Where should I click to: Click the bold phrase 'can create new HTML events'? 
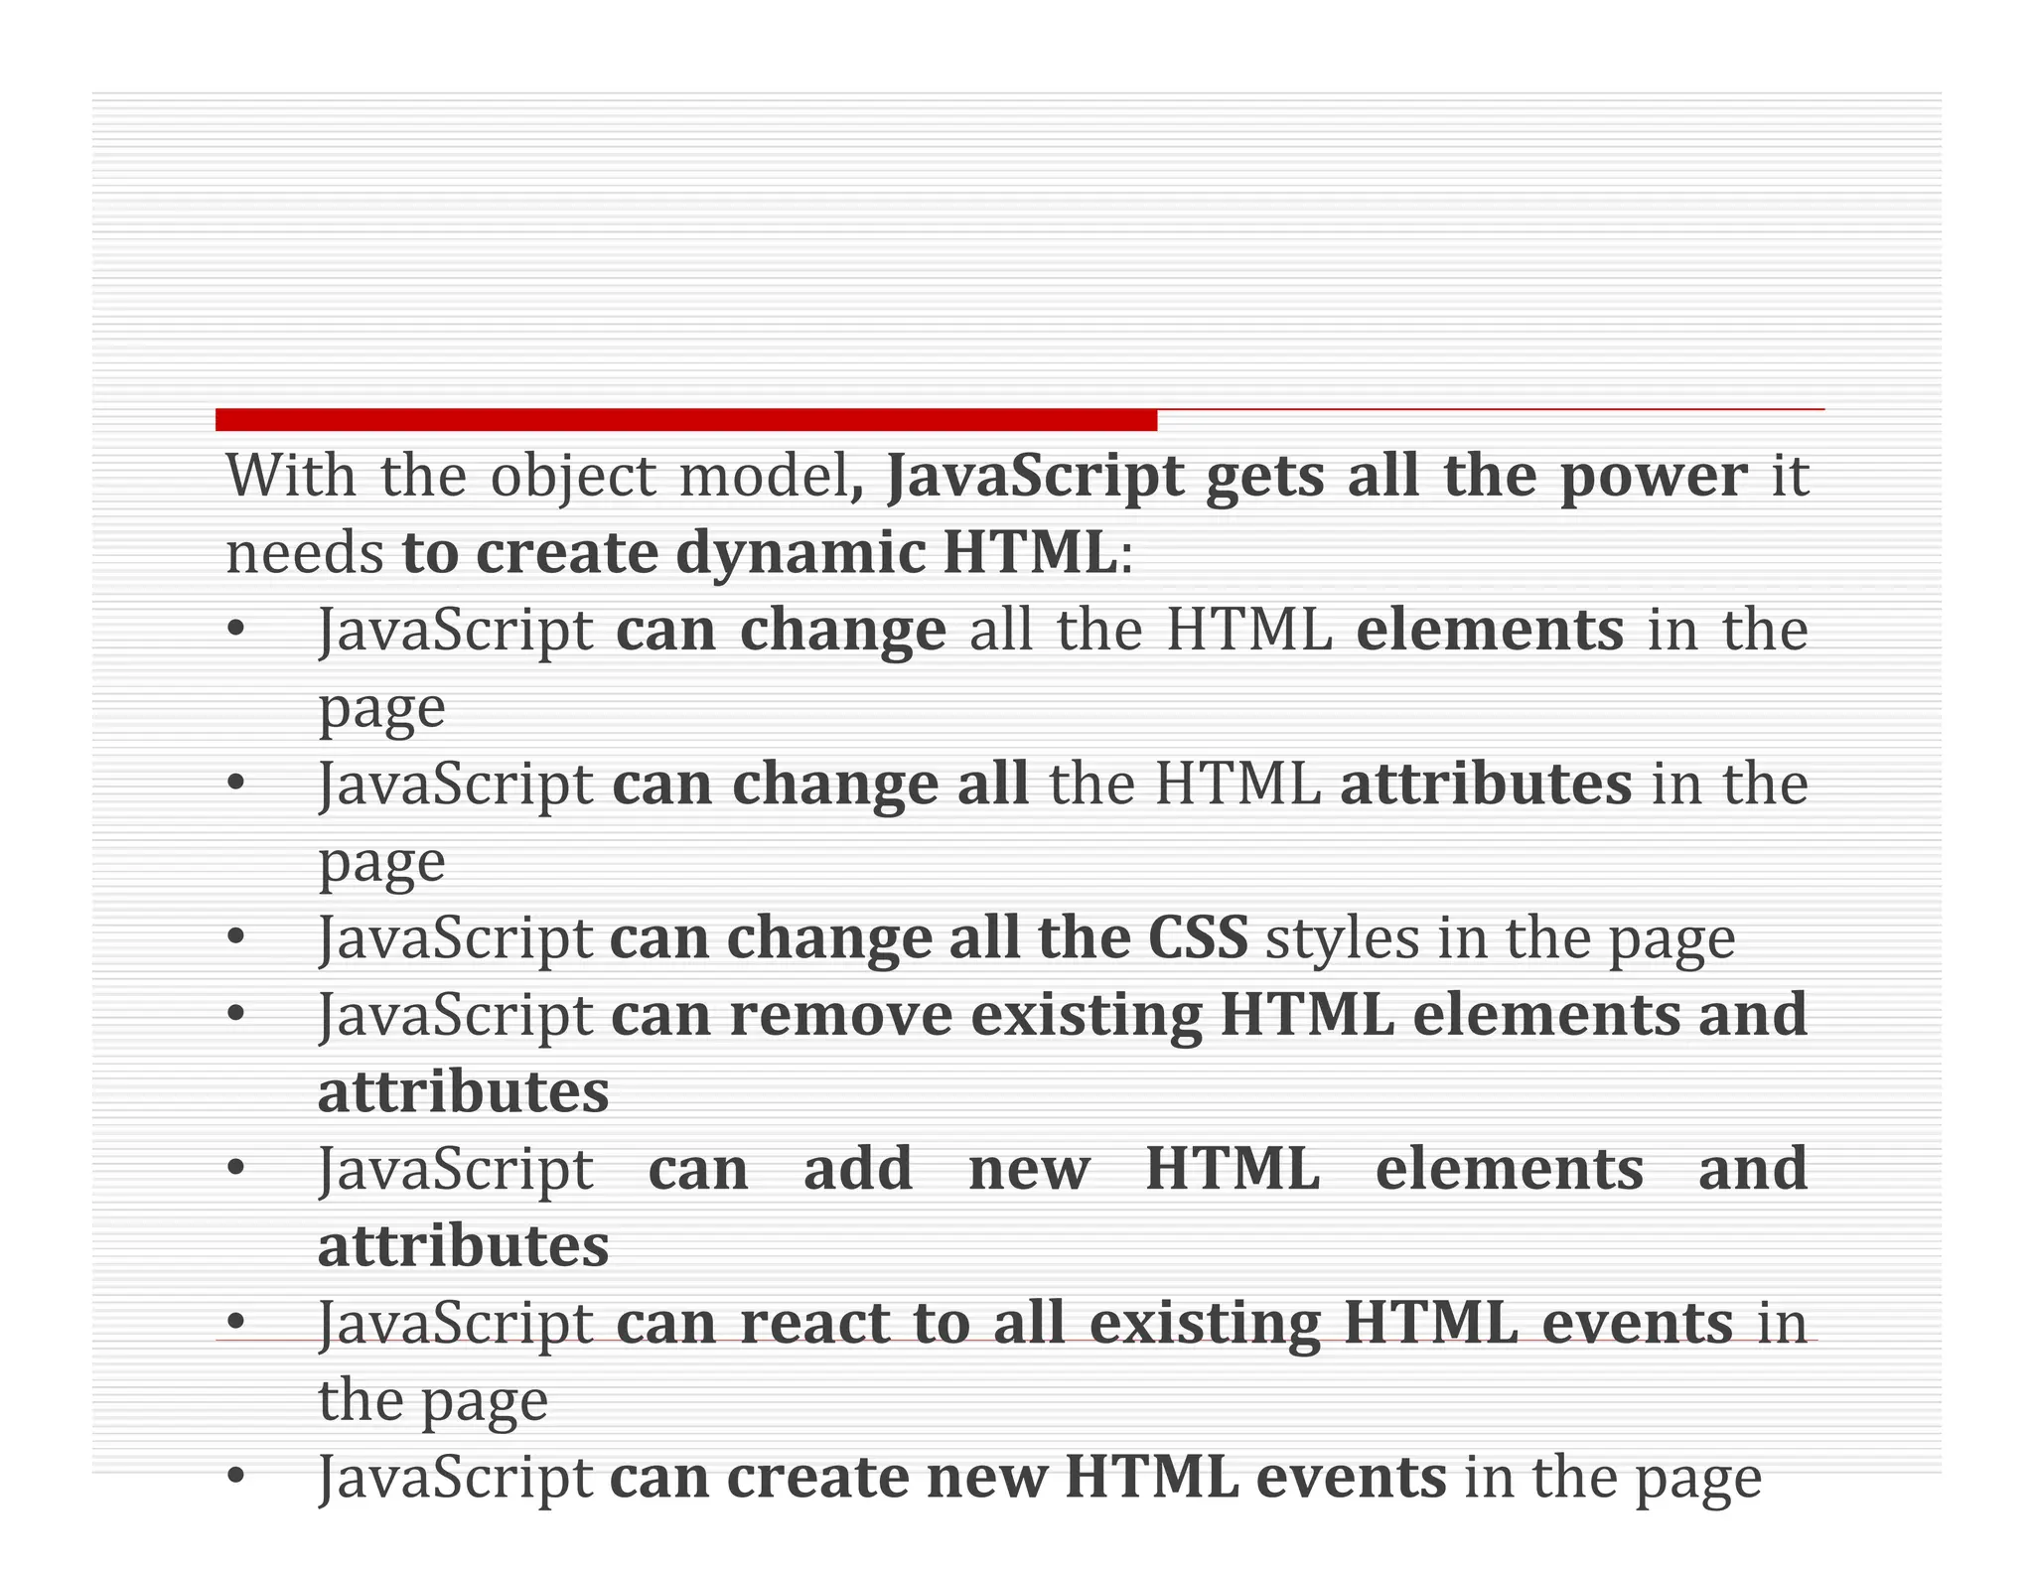click(1027, 1477)
